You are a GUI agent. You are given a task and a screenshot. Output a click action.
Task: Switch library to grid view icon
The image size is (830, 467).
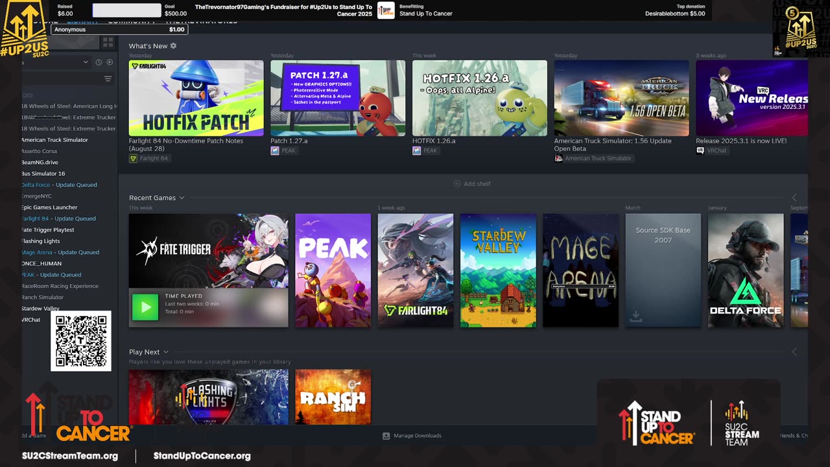pyautogui.click(x=108, y=42)
